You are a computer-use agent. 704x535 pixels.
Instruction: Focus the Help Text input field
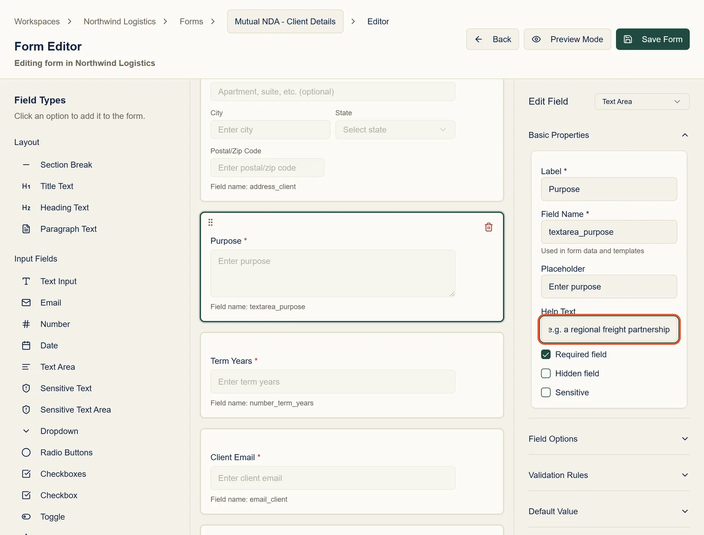tap(609, 330)
